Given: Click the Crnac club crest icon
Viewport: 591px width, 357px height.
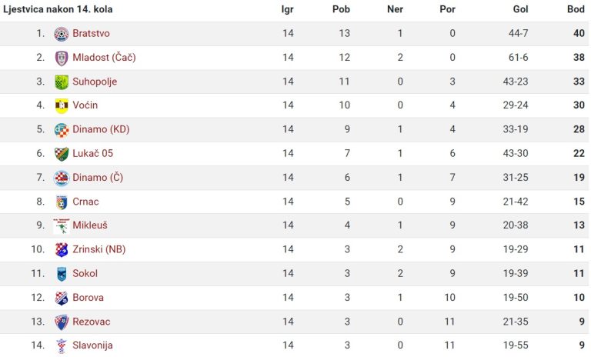Looking at the screenshot, I should coord(62,202).
